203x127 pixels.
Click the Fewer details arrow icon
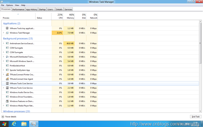click(x=3, y=117)
